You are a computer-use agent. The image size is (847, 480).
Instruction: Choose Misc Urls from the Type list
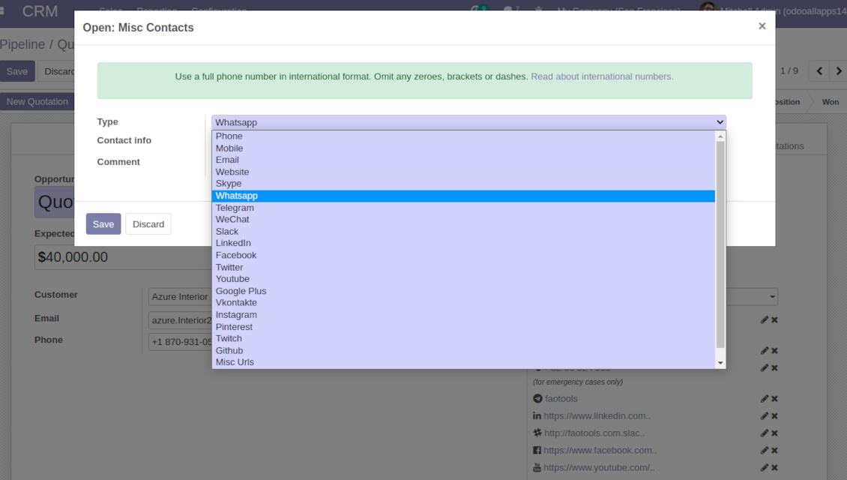tap(463, 362)
